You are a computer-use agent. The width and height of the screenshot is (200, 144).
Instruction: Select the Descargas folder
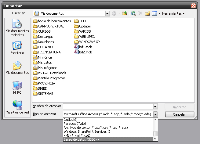43,37
